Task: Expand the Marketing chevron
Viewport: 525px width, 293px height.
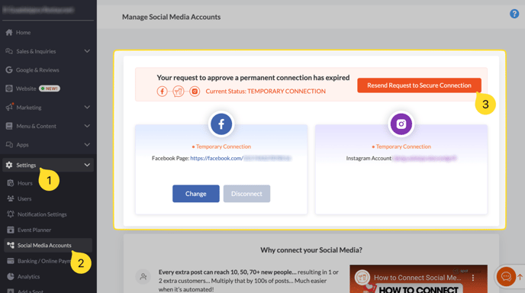Action: (87, 107)
